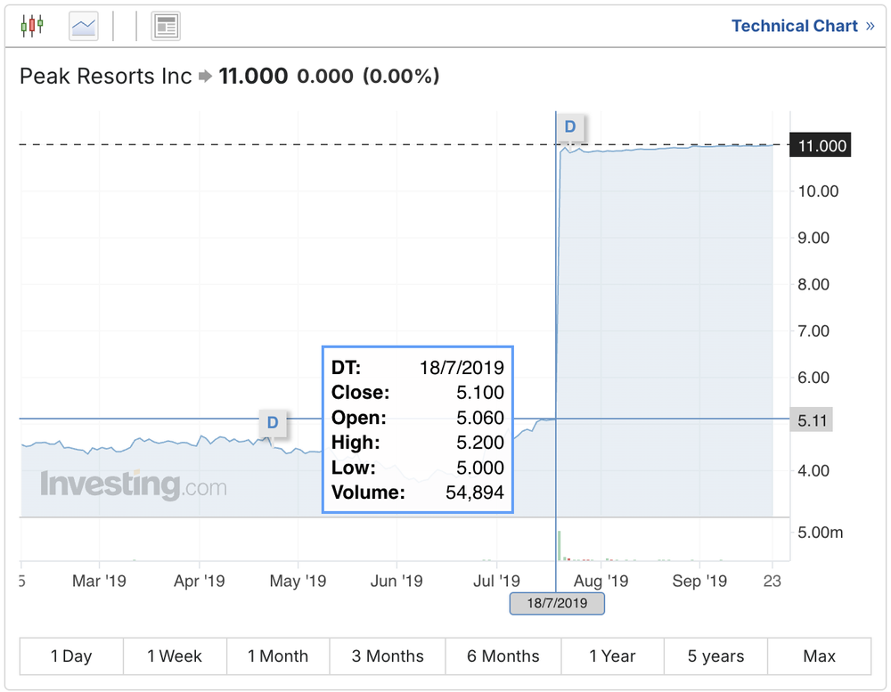Switch to 1 Month range
Viewport: 891px width, 692px height.
[x=278, y=656]
